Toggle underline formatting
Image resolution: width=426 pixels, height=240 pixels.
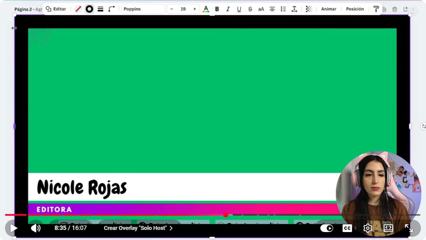[239, 9]
